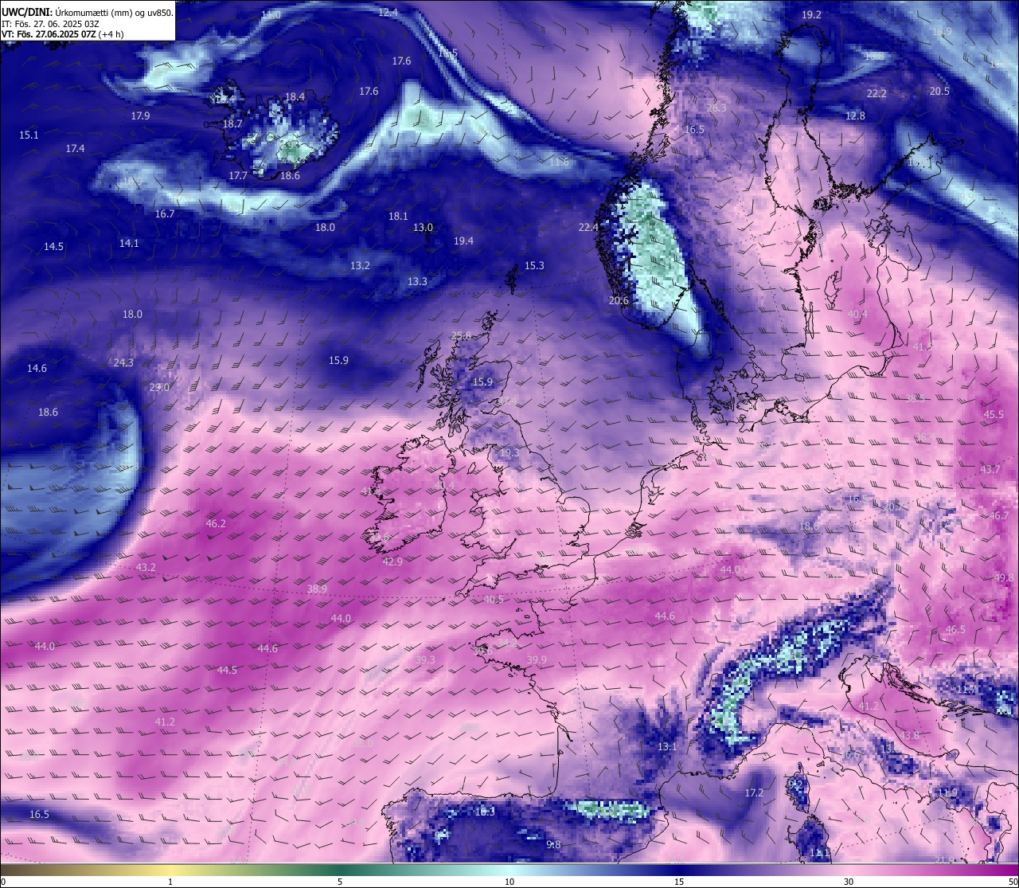
Task: Click the 45.5 value at the right edge
Action: click(x=994, y=414)
